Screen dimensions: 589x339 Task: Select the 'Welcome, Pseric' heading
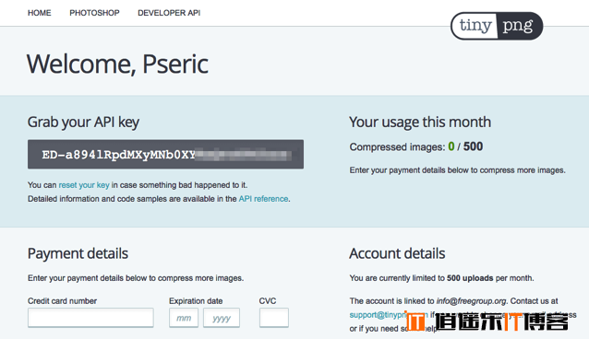coord(117,64)
